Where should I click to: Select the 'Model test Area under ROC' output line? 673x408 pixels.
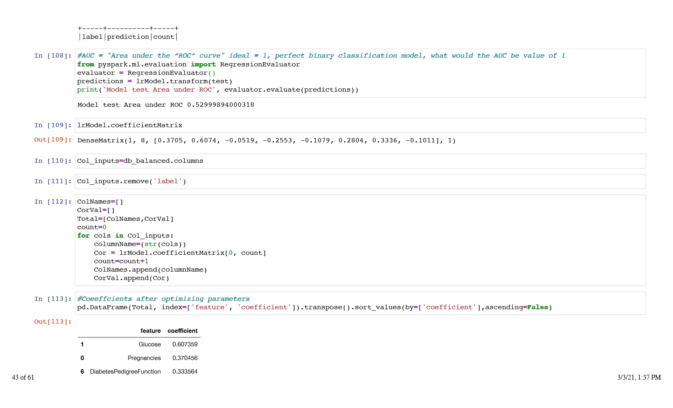tap(165, 105)
